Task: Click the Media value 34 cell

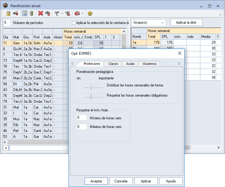Action: pos(208,78)
